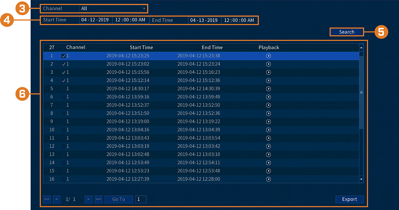Play the recording starting at 15:15:56
This screenshot has height=210, width=399.
[268, 72]
